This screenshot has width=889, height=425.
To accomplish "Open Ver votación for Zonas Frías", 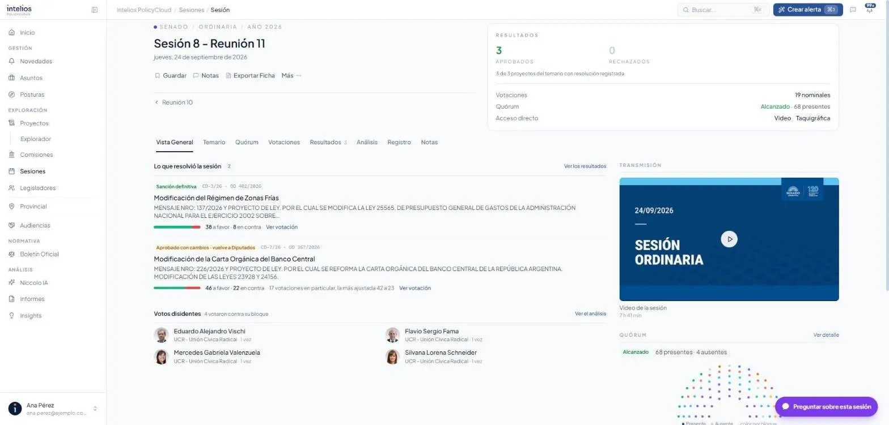I will pos(282,227).
